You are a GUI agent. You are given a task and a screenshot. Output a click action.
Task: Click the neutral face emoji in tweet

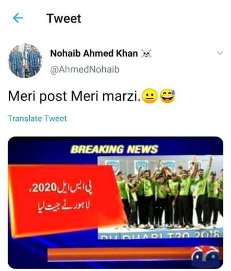click(150, 96)
